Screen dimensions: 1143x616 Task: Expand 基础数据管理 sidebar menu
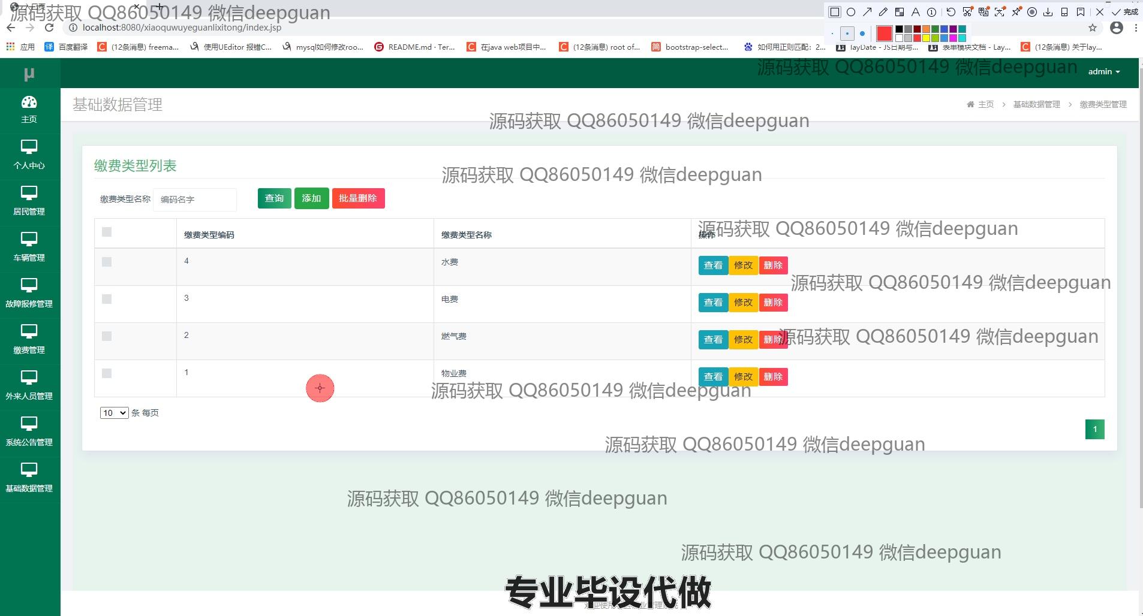29,479
